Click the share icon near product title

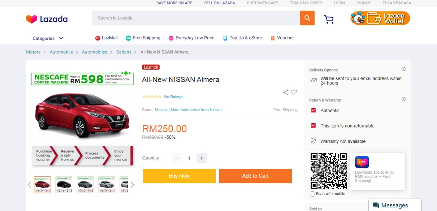pos(286,92)
